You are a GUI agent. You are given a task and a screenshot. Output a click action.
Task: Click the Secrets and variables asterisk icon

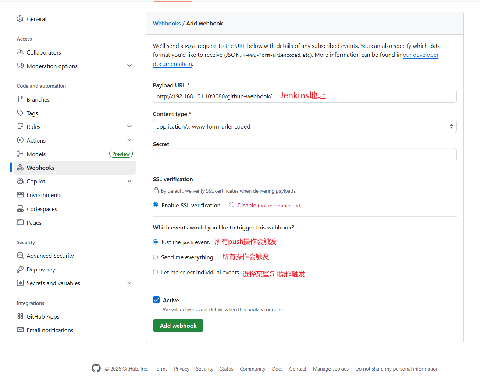point(20,283)
